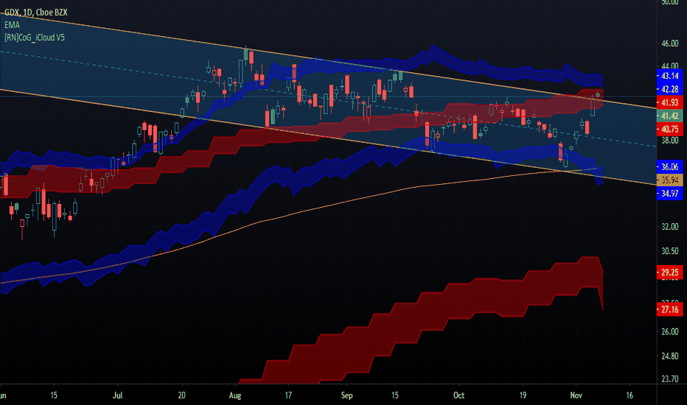Click the Aug date on time axis
The image size is (687, 405).
[x=235, y=395]
